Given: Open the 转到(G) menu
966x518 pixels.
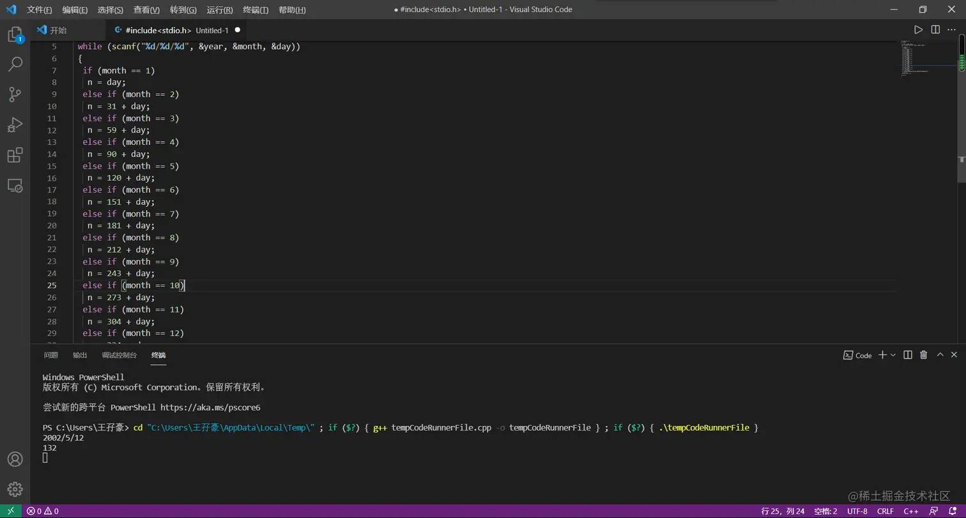Looking at the screenshot, I should pos(183,10).
